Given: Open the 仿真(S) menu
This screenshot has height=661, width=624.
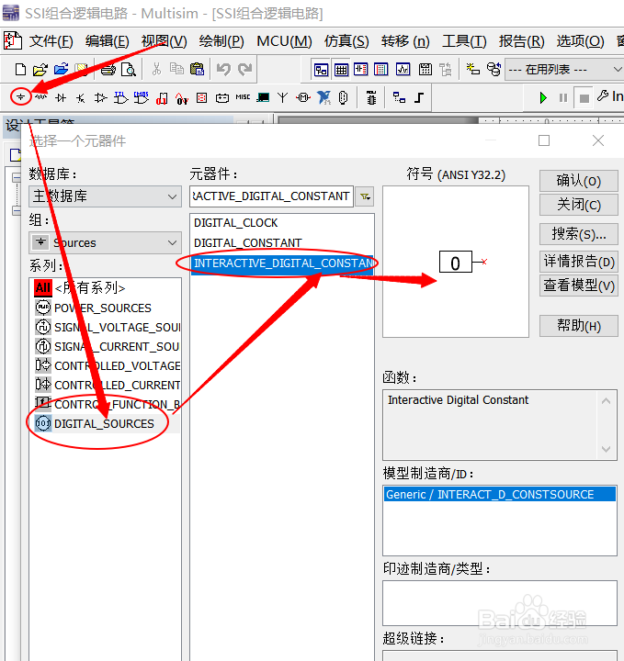Looking at the screenshot, I should coord(346,41).
